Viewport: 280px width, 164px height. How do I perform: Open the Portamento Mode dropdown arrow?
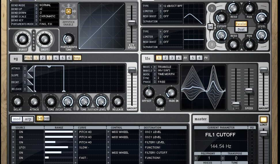tap(36, 24)
